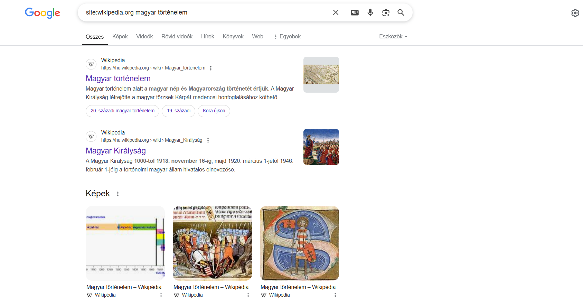Viewport: 583px width, 299px height.
Task: Open the 19. századi chip
Action: click(178, 111)
